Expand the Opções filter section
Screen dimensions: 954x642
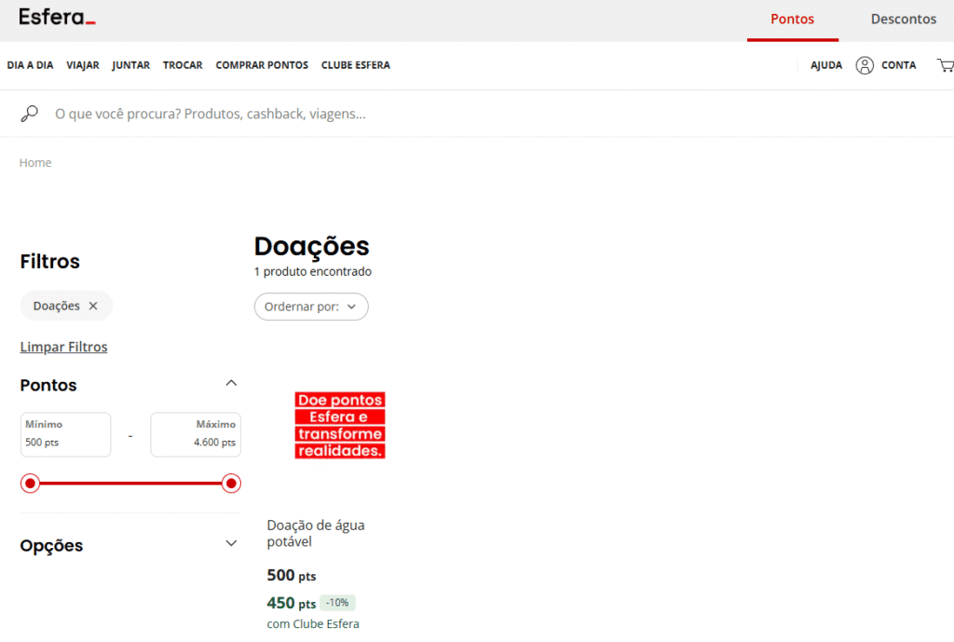[231, 544]
